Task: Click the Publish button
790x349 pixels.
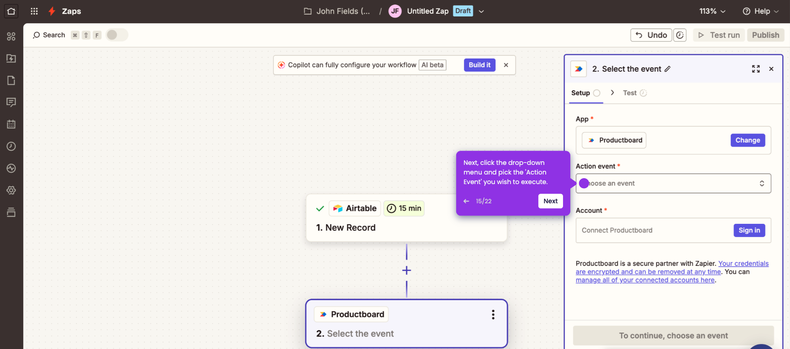Action: point(766,35)
